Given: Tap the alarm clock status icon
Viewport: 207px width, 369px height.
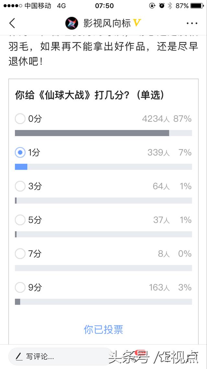Looking at the screenshot, I should pos(162,6).
